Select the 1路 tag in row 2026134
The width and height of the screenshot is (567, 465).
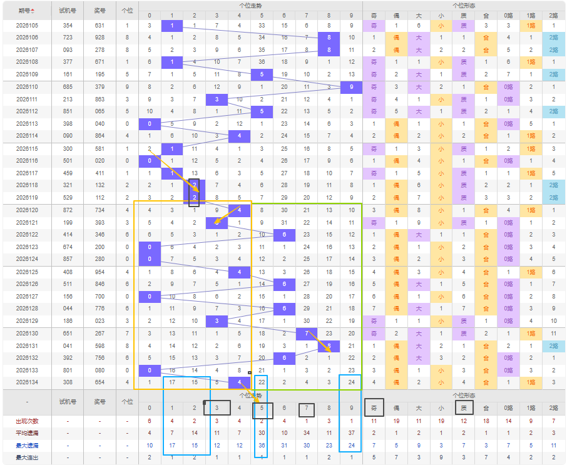(531, 382)
